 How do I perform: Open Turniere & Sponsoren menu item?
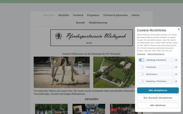115,15
